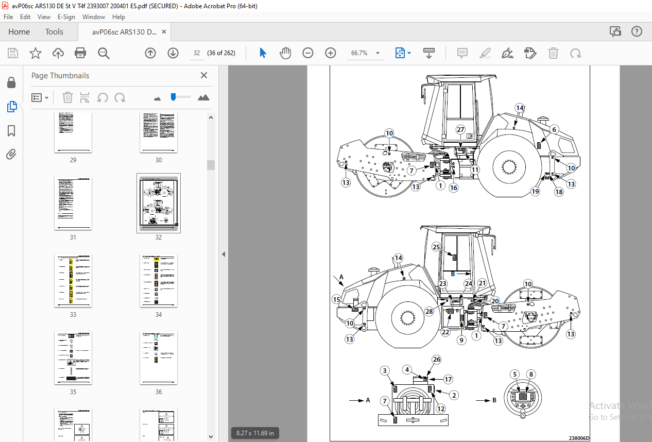Open the View menu
The image size is (652, 442).
pyautogui.click(x=44, y=16)
